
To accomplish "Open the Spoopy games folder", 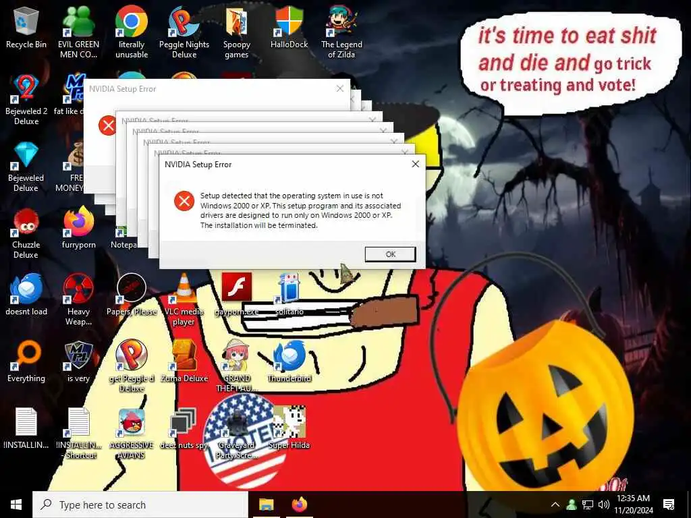I will [237, 33].
